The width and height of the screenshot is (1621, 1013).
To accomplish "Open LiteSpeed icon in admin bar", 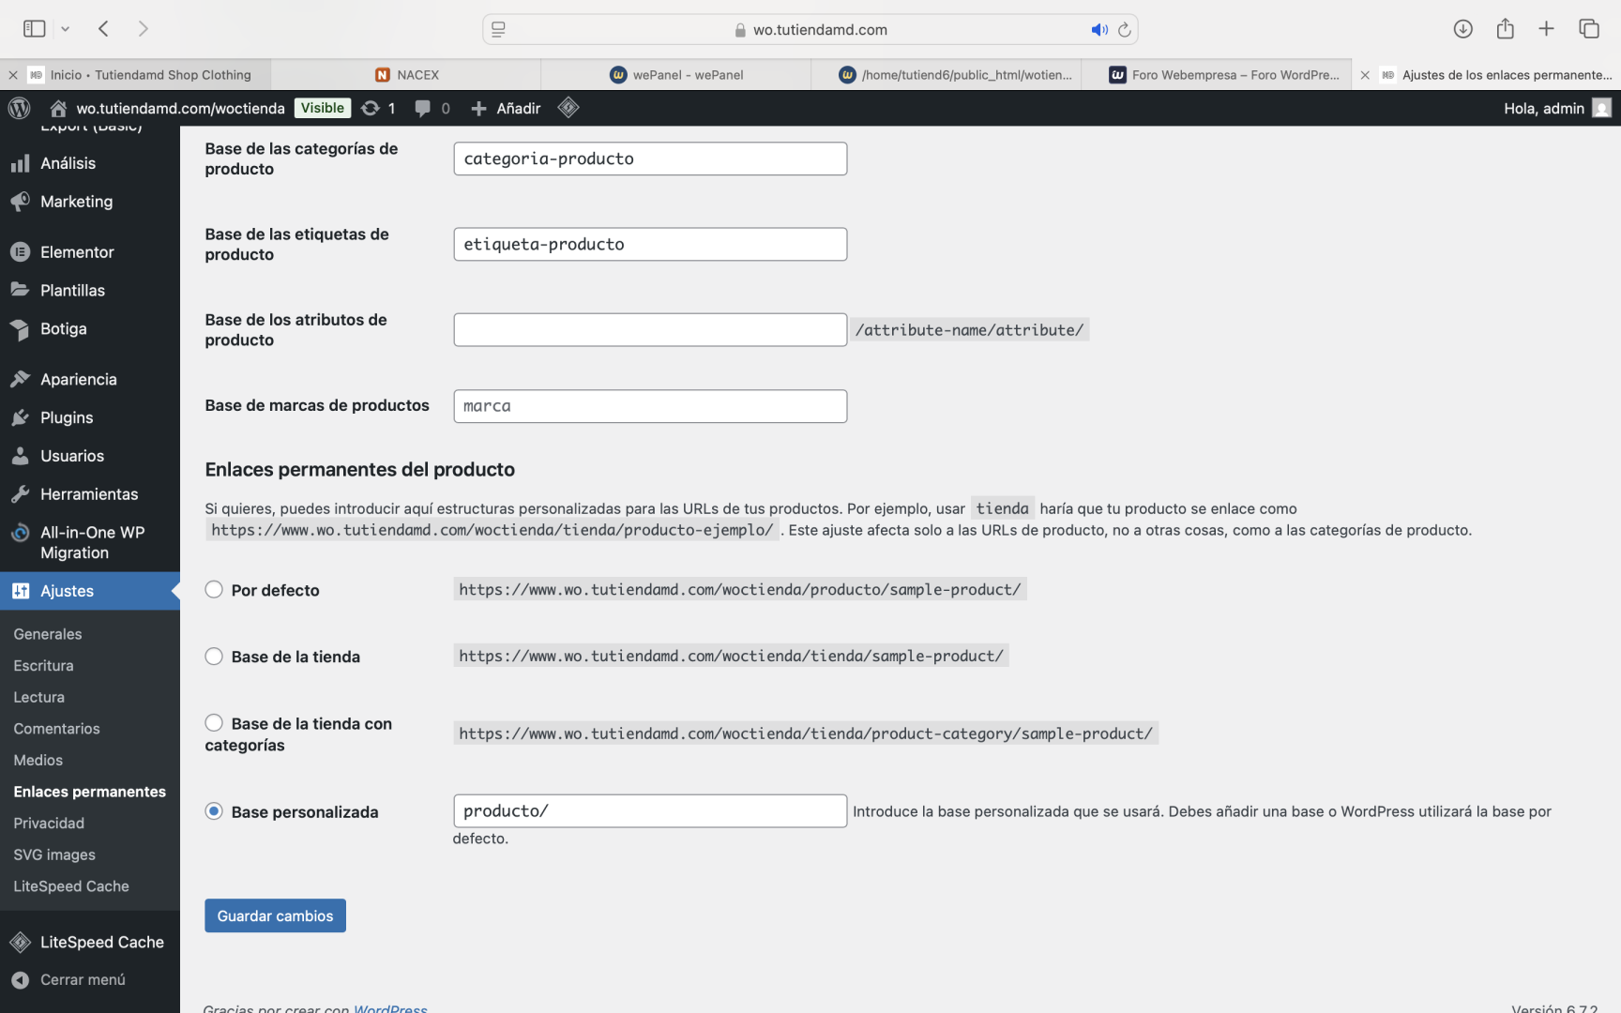I will click(x=568, y=108).
